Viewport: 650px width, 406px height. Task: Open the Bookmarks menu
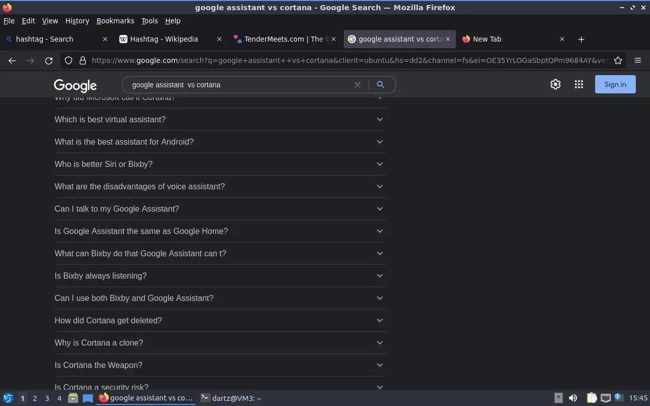tap(115, 21)
